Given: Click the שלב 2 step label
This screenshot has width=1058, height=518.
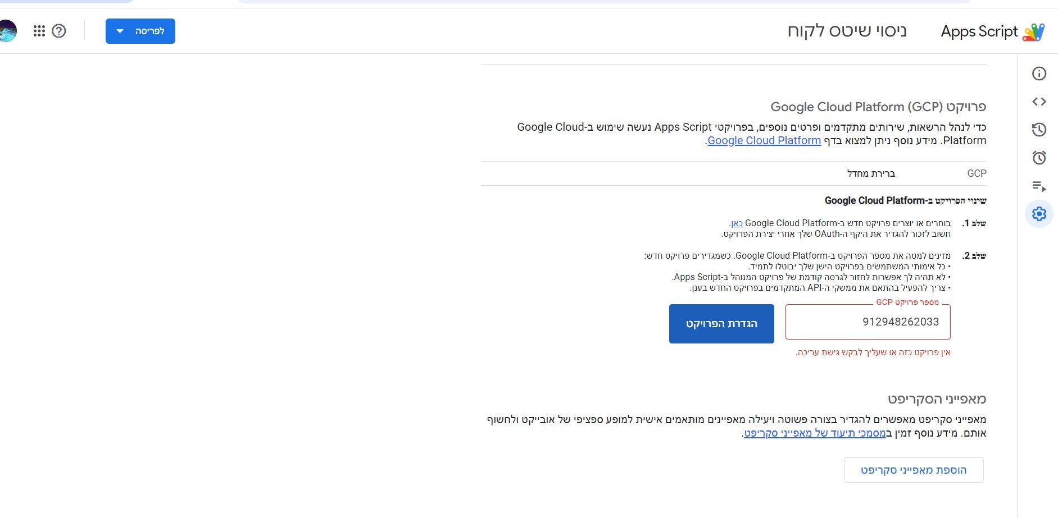Looking at the screenshot, I should (x=974, y=256).
